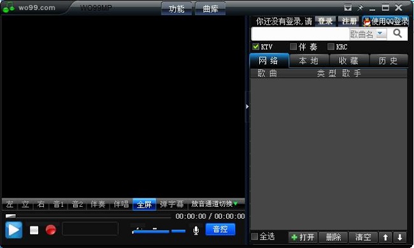The width and height of the screenshot is (414, 248).
Task: Move song up with the up arrow
Action: 385,237
